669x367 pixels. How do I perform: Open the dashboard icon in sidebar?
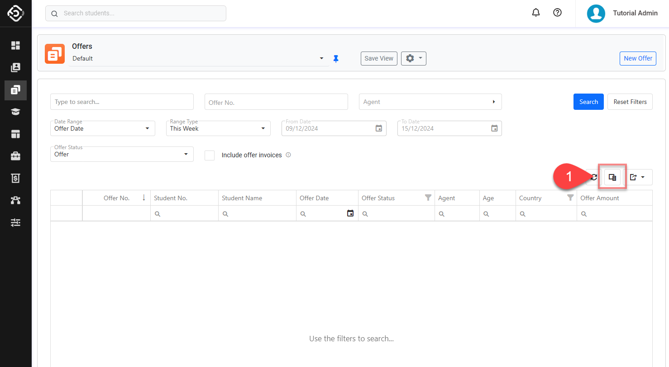16,45
